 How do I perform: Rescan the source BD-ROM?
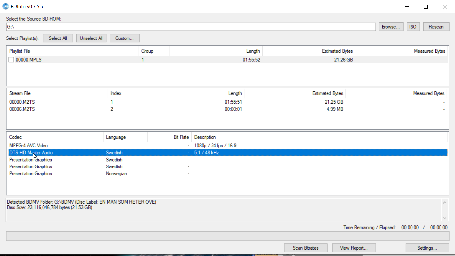tap(436, 27)
